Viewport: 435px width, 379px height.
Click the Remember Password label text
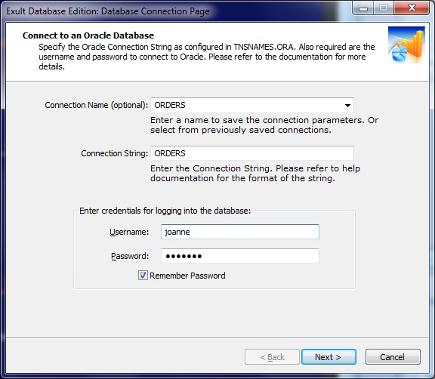[x=187, y=276]
